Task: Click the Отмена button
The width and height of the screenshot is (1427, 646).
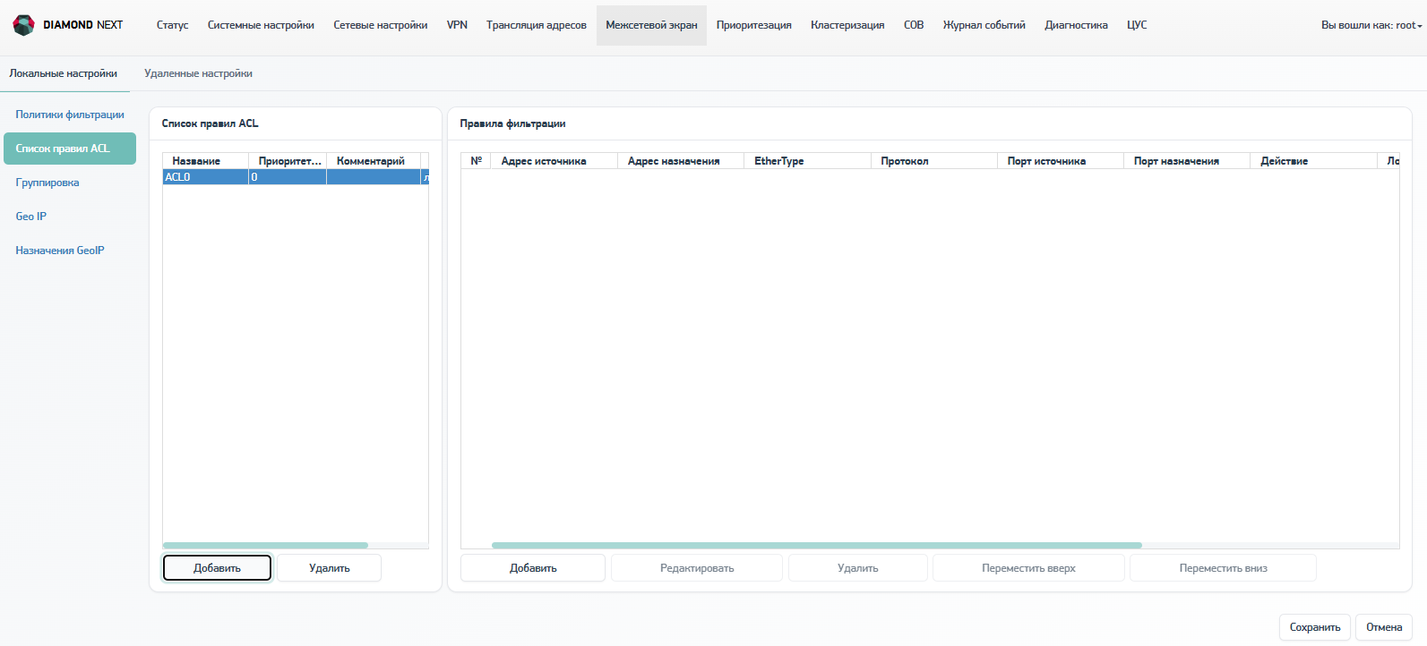Action: [1384, 627]
